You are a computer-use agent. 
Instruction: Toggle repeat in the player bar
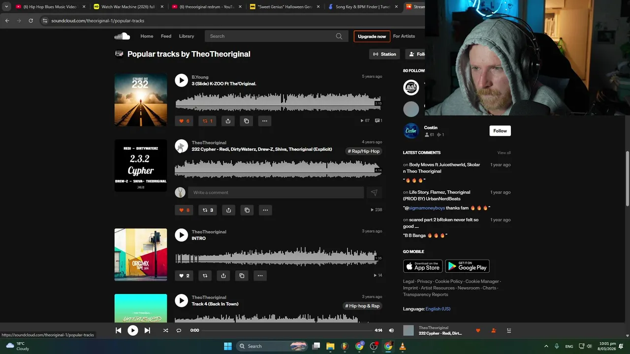(x=179, y=330)
